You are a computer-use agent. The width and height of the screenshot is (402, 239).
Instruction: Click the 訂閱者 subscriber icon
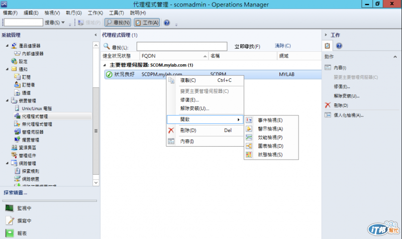click(17, 85)
